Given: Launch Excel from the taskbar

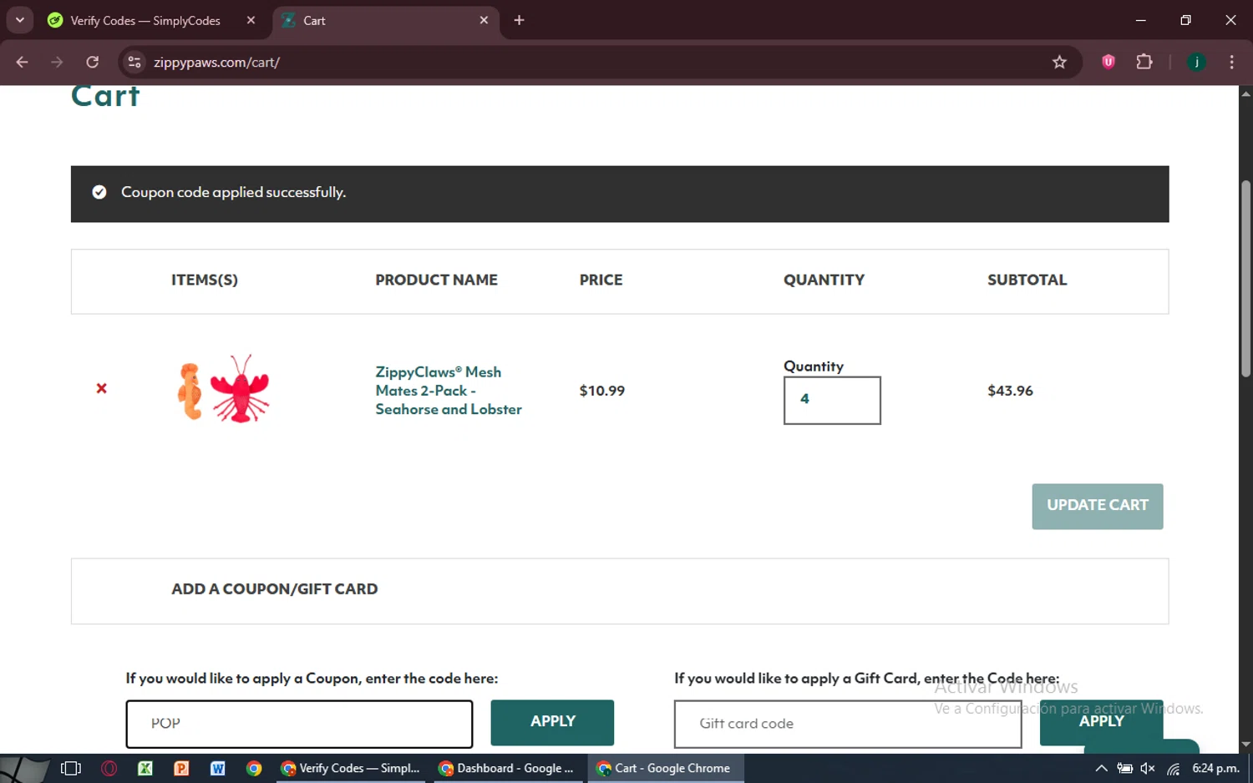Looking at the screenshot, I should coord(145,768).
